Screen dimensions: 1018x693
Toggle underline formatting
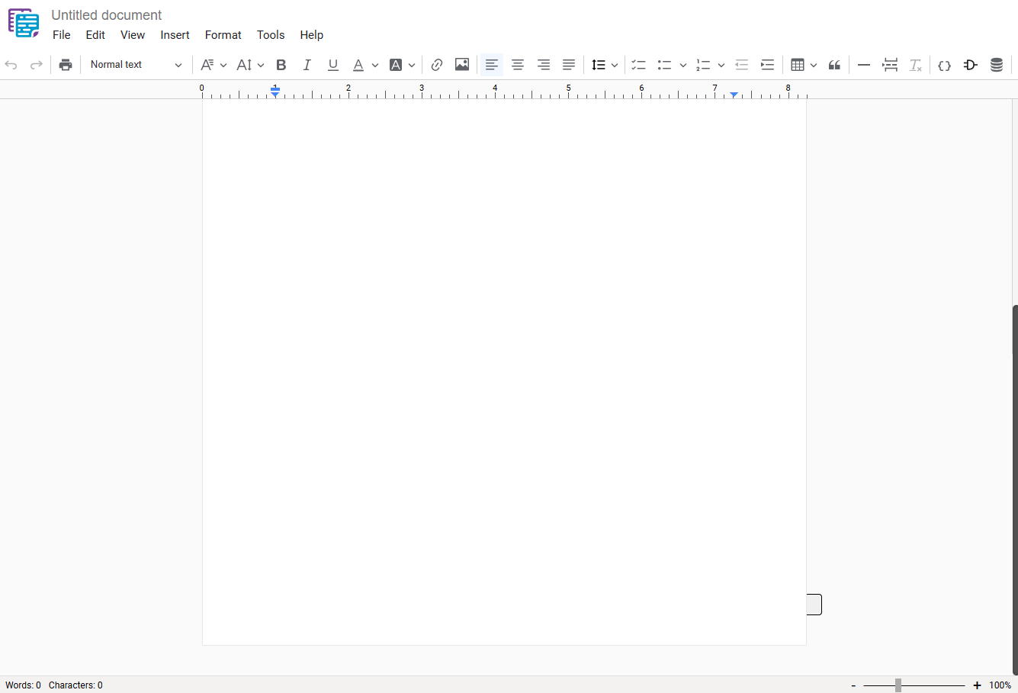(x=333, y=65)
